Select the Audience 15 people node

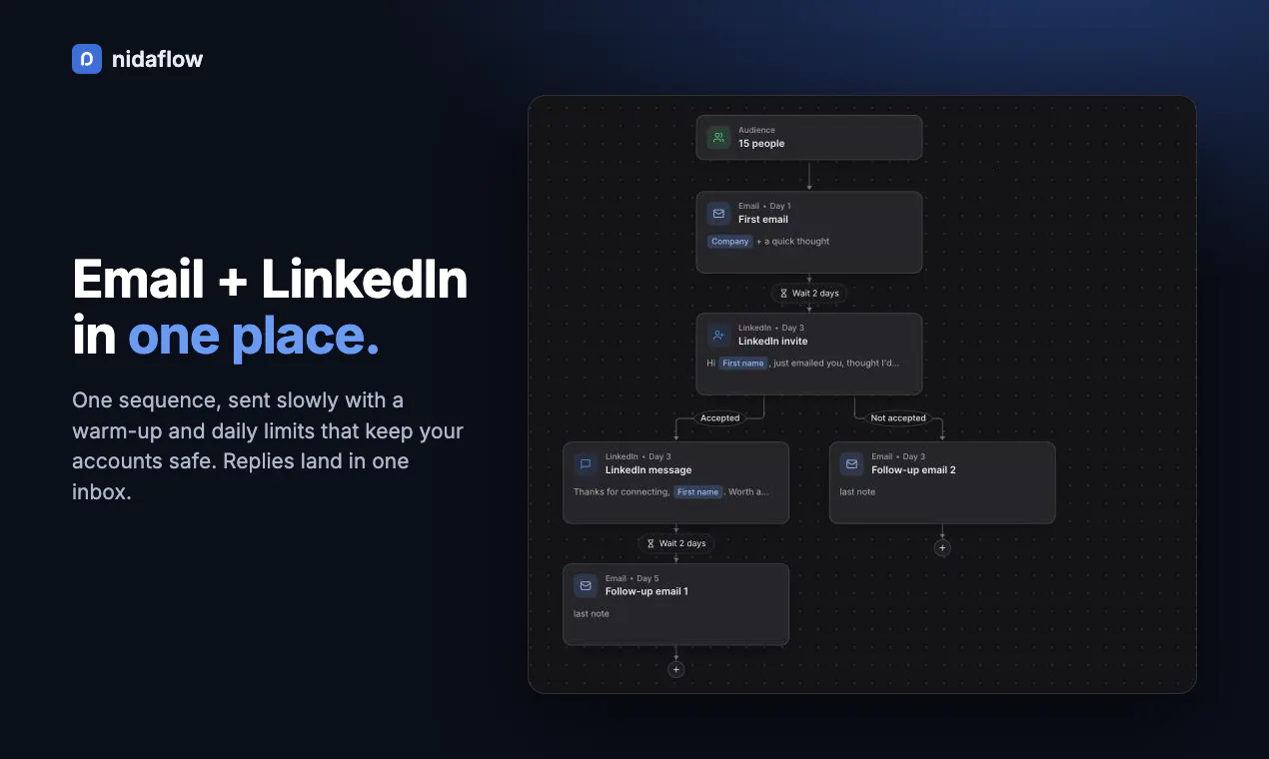tap(809, 137)
